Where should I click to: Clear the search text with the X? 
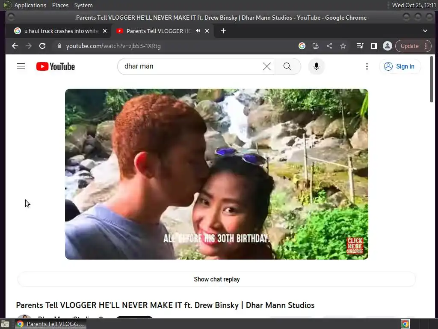point(267,66)
